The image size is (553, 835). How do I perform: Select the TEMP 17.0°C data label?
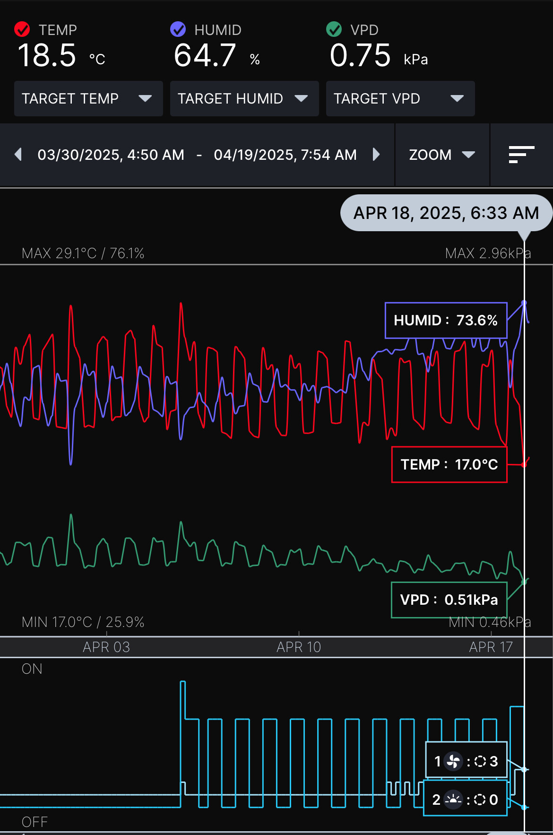click(449, 465)
